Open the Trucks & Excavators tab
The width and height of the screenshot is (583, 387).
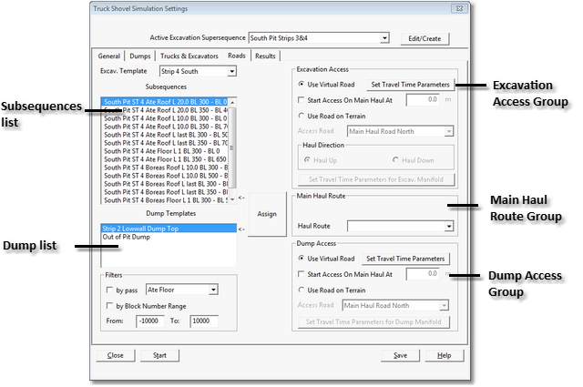click(189, 56)
